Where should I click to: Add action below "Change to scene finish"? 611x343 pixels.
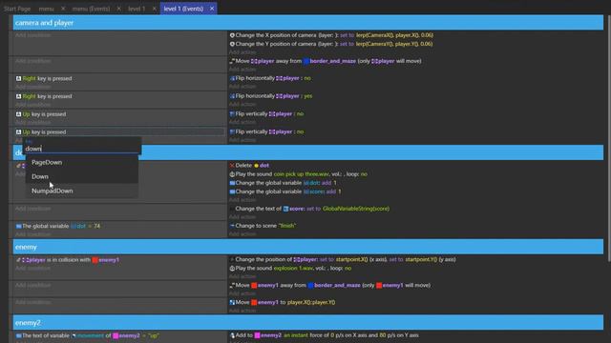(242, 234)
